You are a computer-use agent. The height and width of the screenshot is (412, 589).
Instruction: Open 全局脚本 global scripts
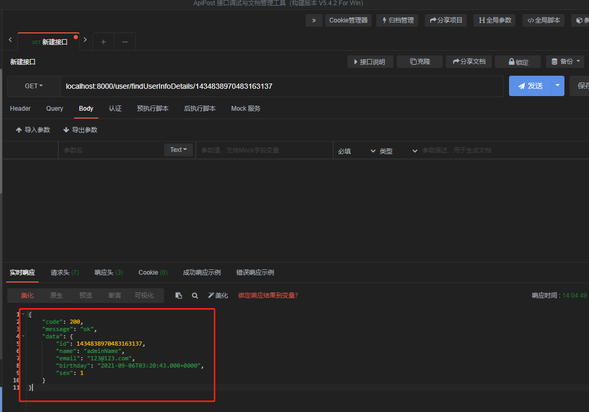(x=544, y=20)
